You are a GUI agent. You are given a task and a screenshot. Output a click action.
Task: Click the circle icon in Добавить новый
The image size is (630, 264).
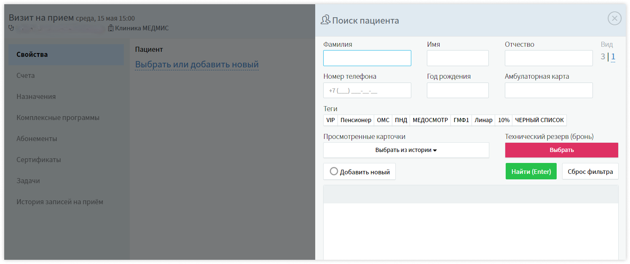click(x=334, y=171)
